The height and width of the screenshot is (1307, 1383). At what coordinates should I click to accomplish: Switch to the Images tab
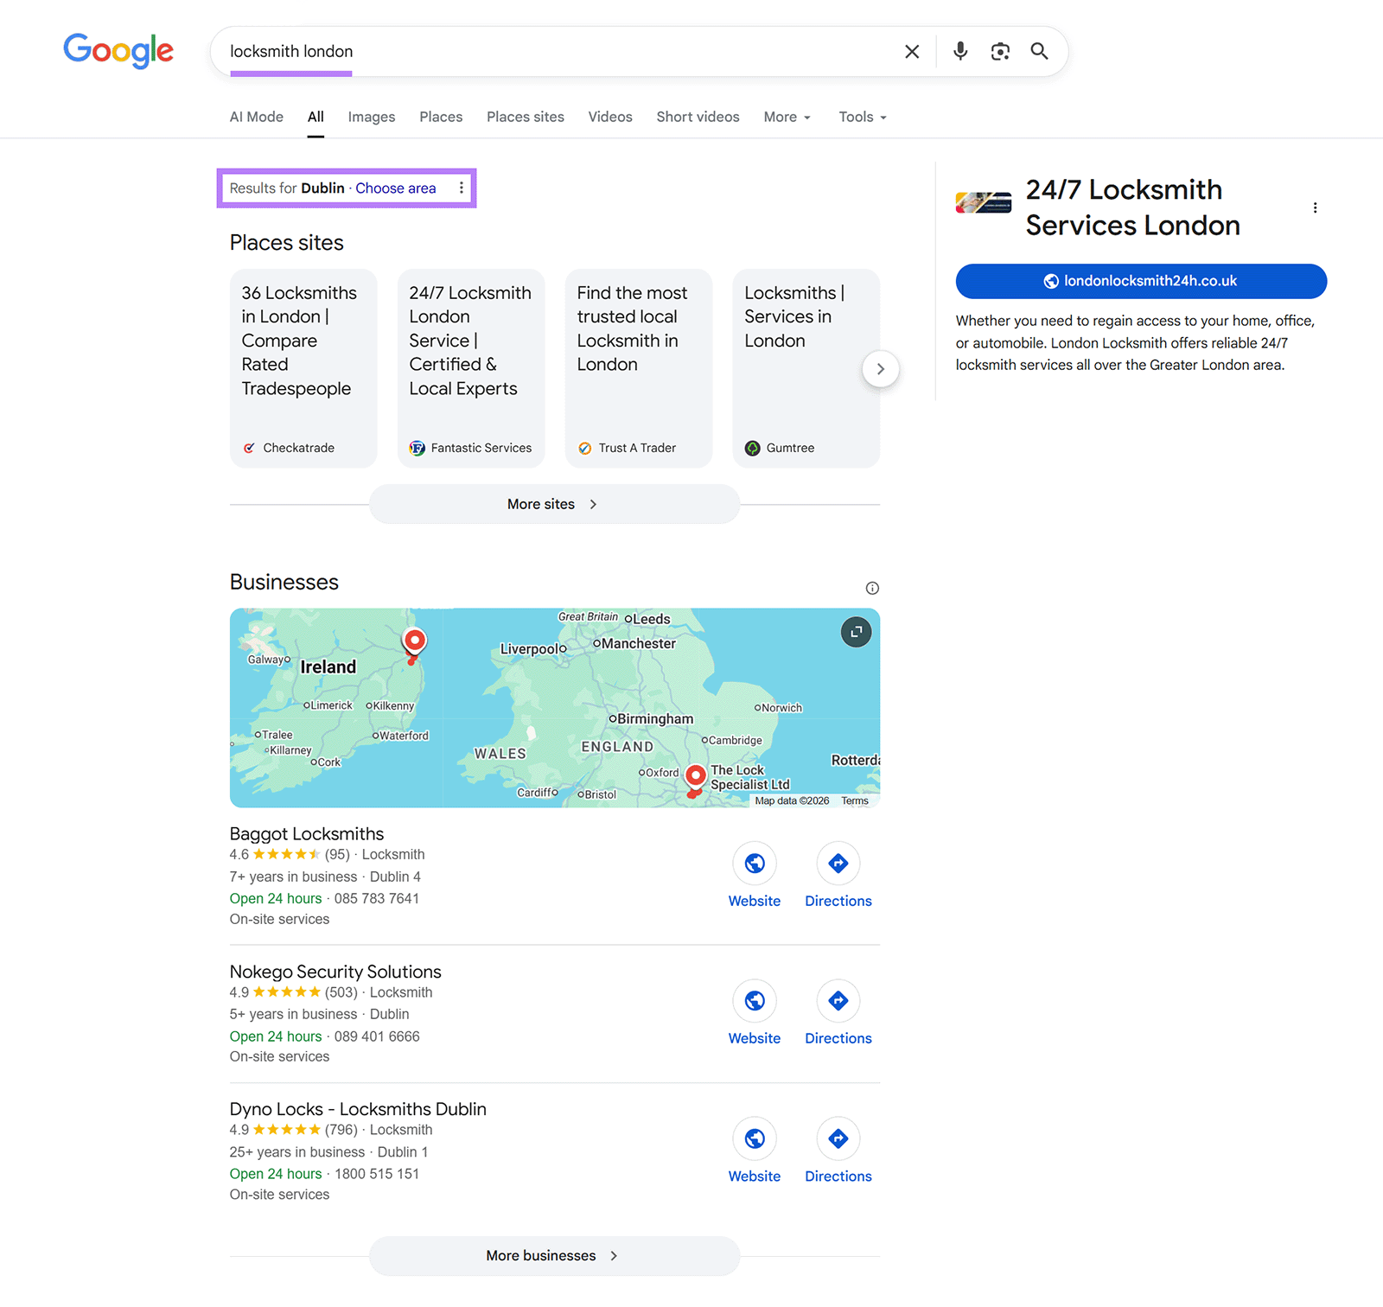click(371, 118)
